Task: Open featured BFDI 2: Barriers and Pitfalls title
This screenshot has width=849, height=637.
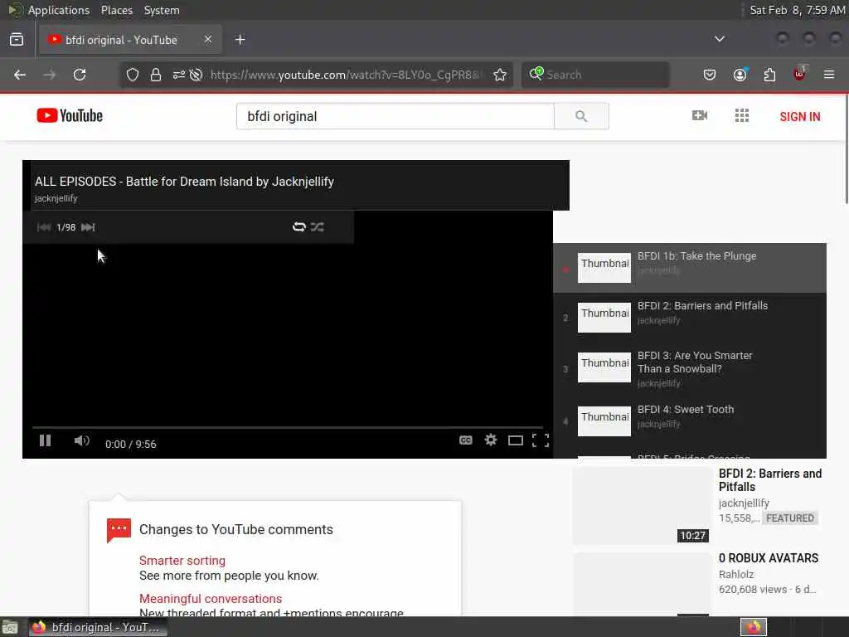Action: click(x=770, y=480)
